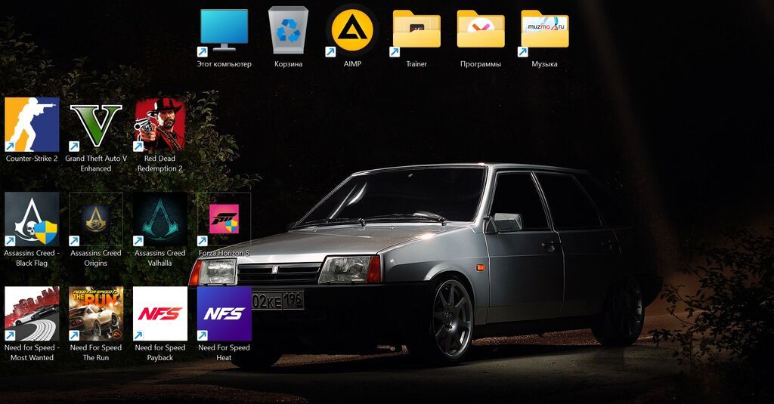Click the Forza Horizon 5 text label

tap(224, 253)
